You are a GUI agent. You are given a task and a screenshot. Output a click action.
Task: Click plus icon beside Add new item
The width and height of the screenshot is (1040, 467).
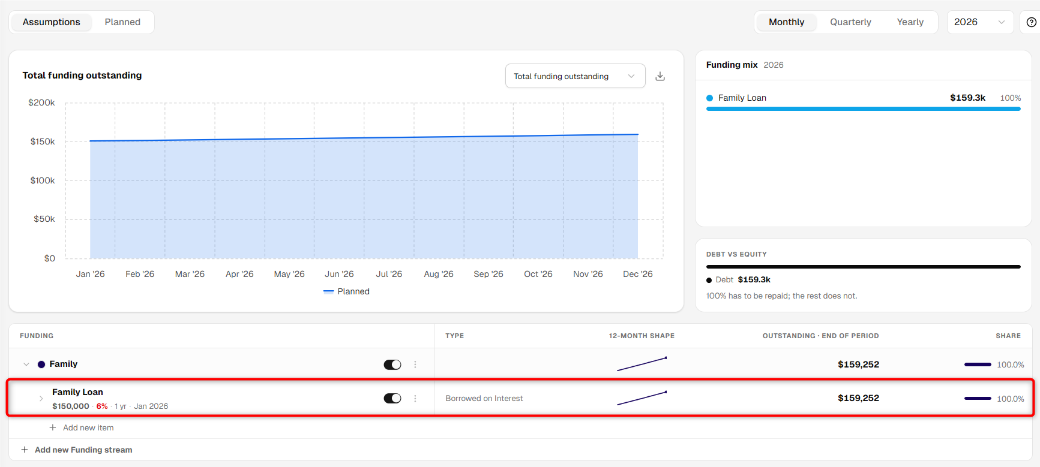(x=53, y=427)
